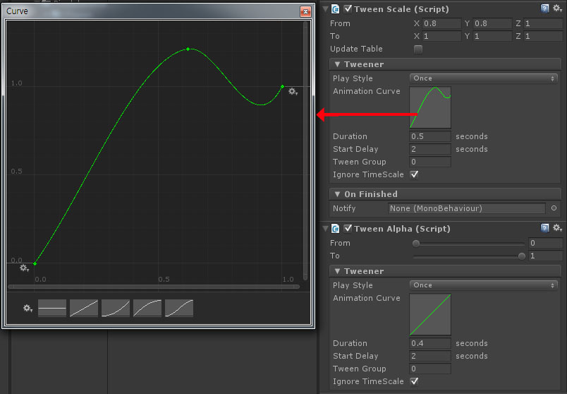Screen dimensions: 567x394
Task: Click the curve editor horizontal scrollbar
Action: click(154, 287)
